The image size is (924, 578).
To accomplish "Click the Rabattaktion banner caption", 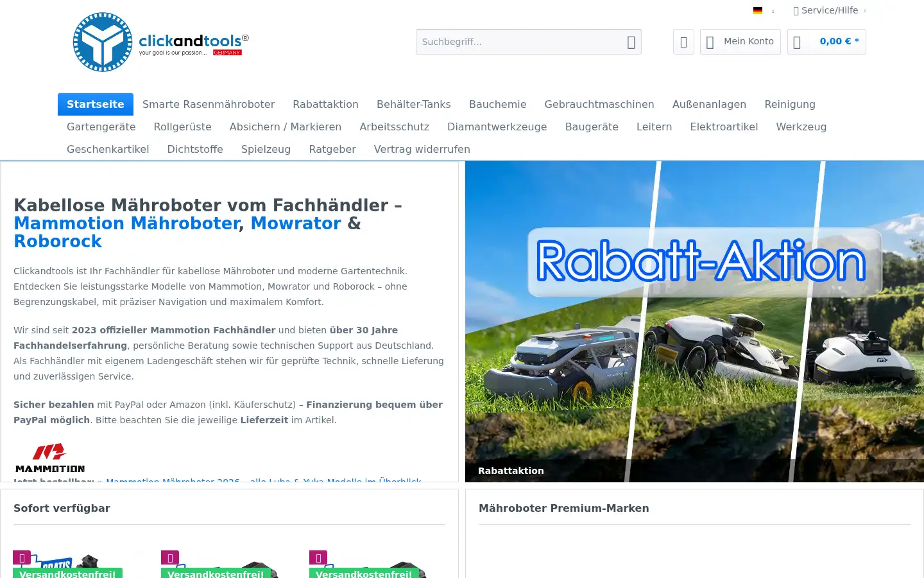I will [x=511, y=471].
